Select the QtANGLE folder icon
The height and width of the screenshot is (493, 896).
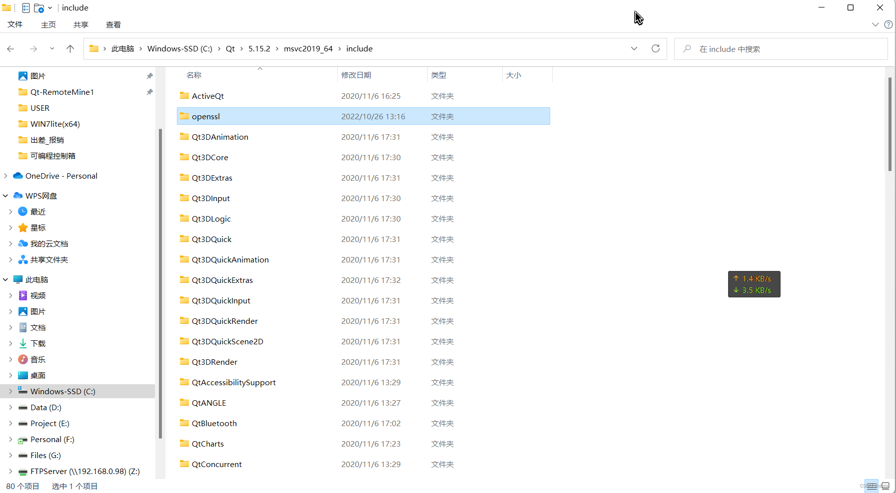184,402
